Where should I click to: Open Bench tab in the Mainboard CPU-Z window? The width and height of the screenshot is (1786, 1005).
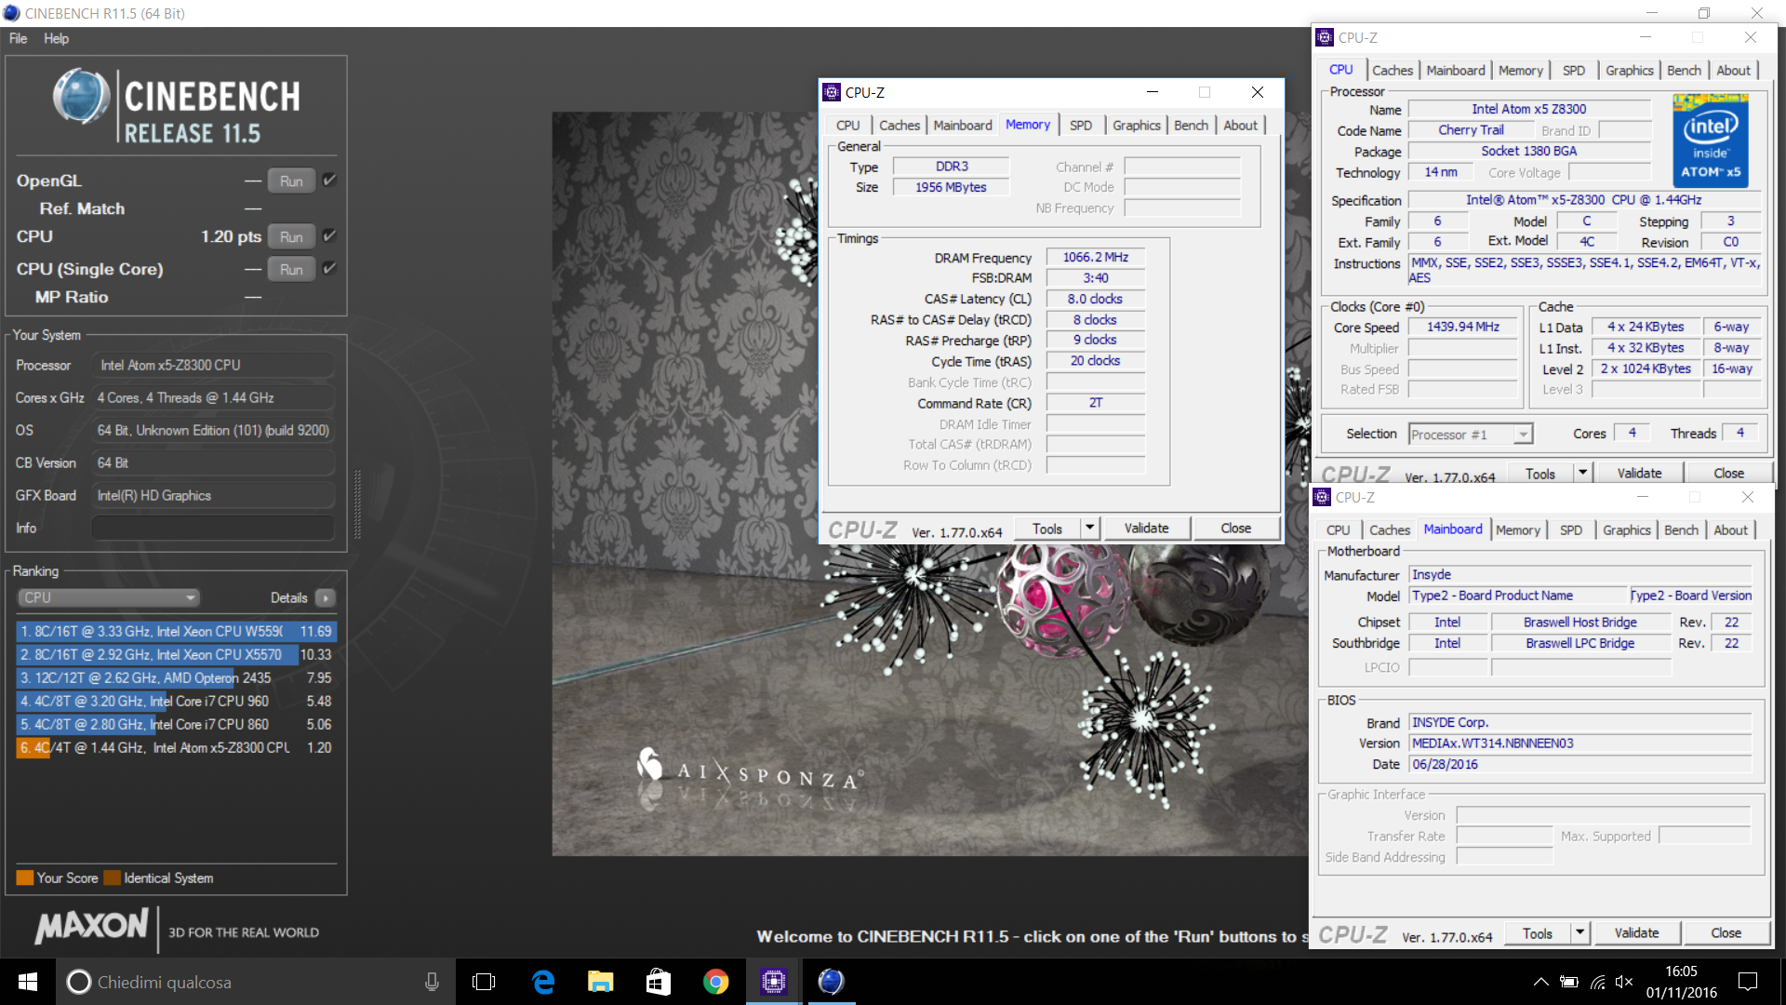1681,529
